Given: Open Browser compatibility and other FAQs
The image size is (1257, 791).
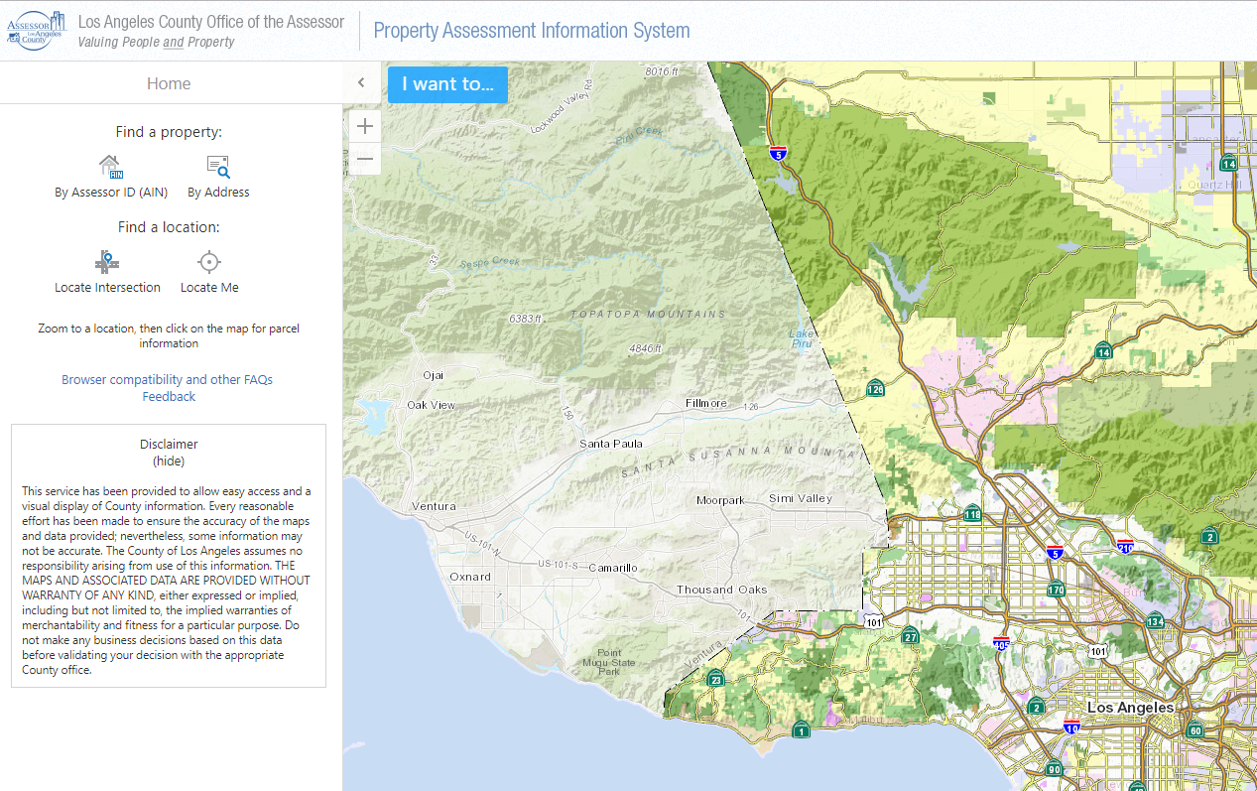Looking at the screenshot, I should [x=168, y=379].
